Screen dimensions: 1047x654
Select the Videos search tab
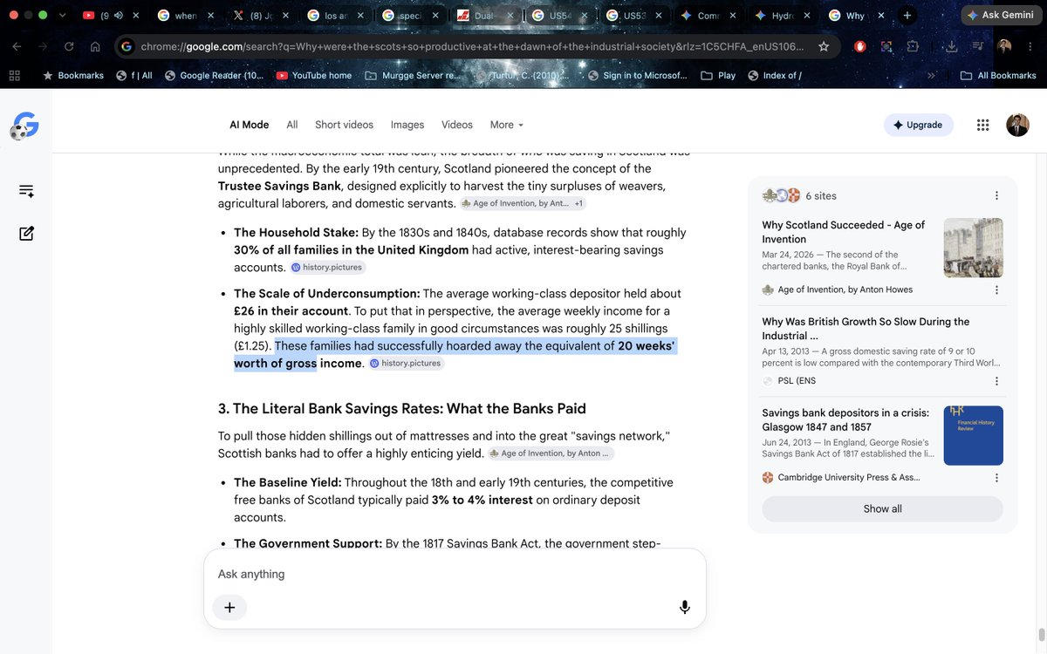[457, 125]
